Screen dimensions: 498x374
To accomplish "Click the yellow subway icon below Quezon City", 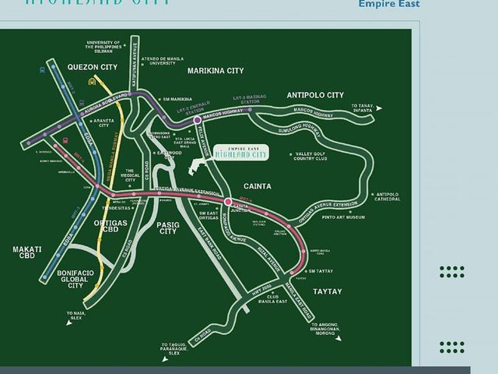I will point(92,82).
